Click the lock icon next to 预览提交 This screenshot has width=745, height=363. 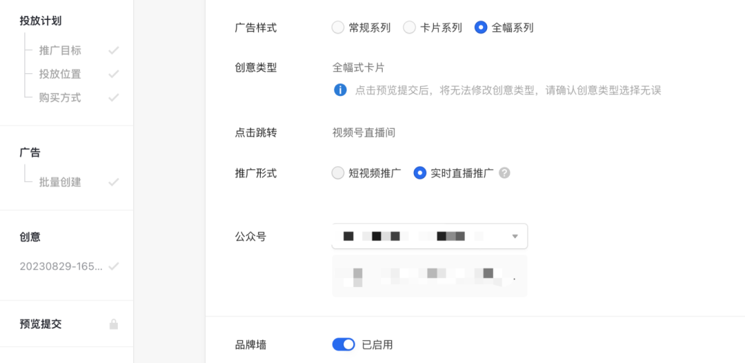click(114, 324)
